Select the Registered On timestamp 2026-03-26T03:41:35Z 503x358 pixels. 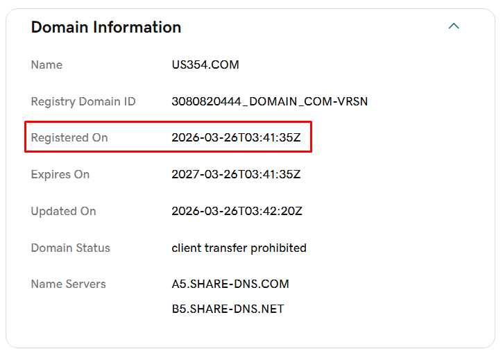click(236, 137)
